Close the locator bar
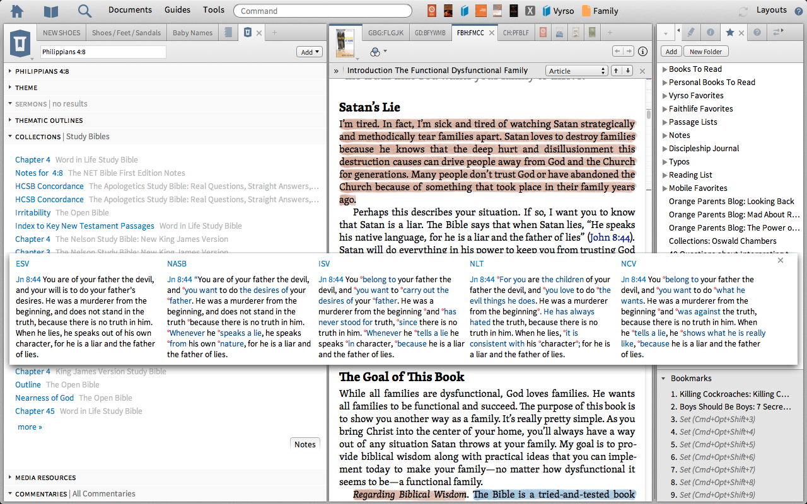Image resolution: width=807 pixels, height=504 pixels. click(x=642, y=71)
